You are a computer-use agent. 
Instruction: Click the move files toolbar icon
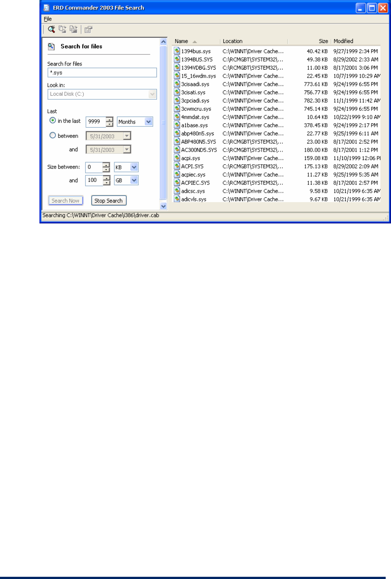pyautogui.click(x=74, y=30)
